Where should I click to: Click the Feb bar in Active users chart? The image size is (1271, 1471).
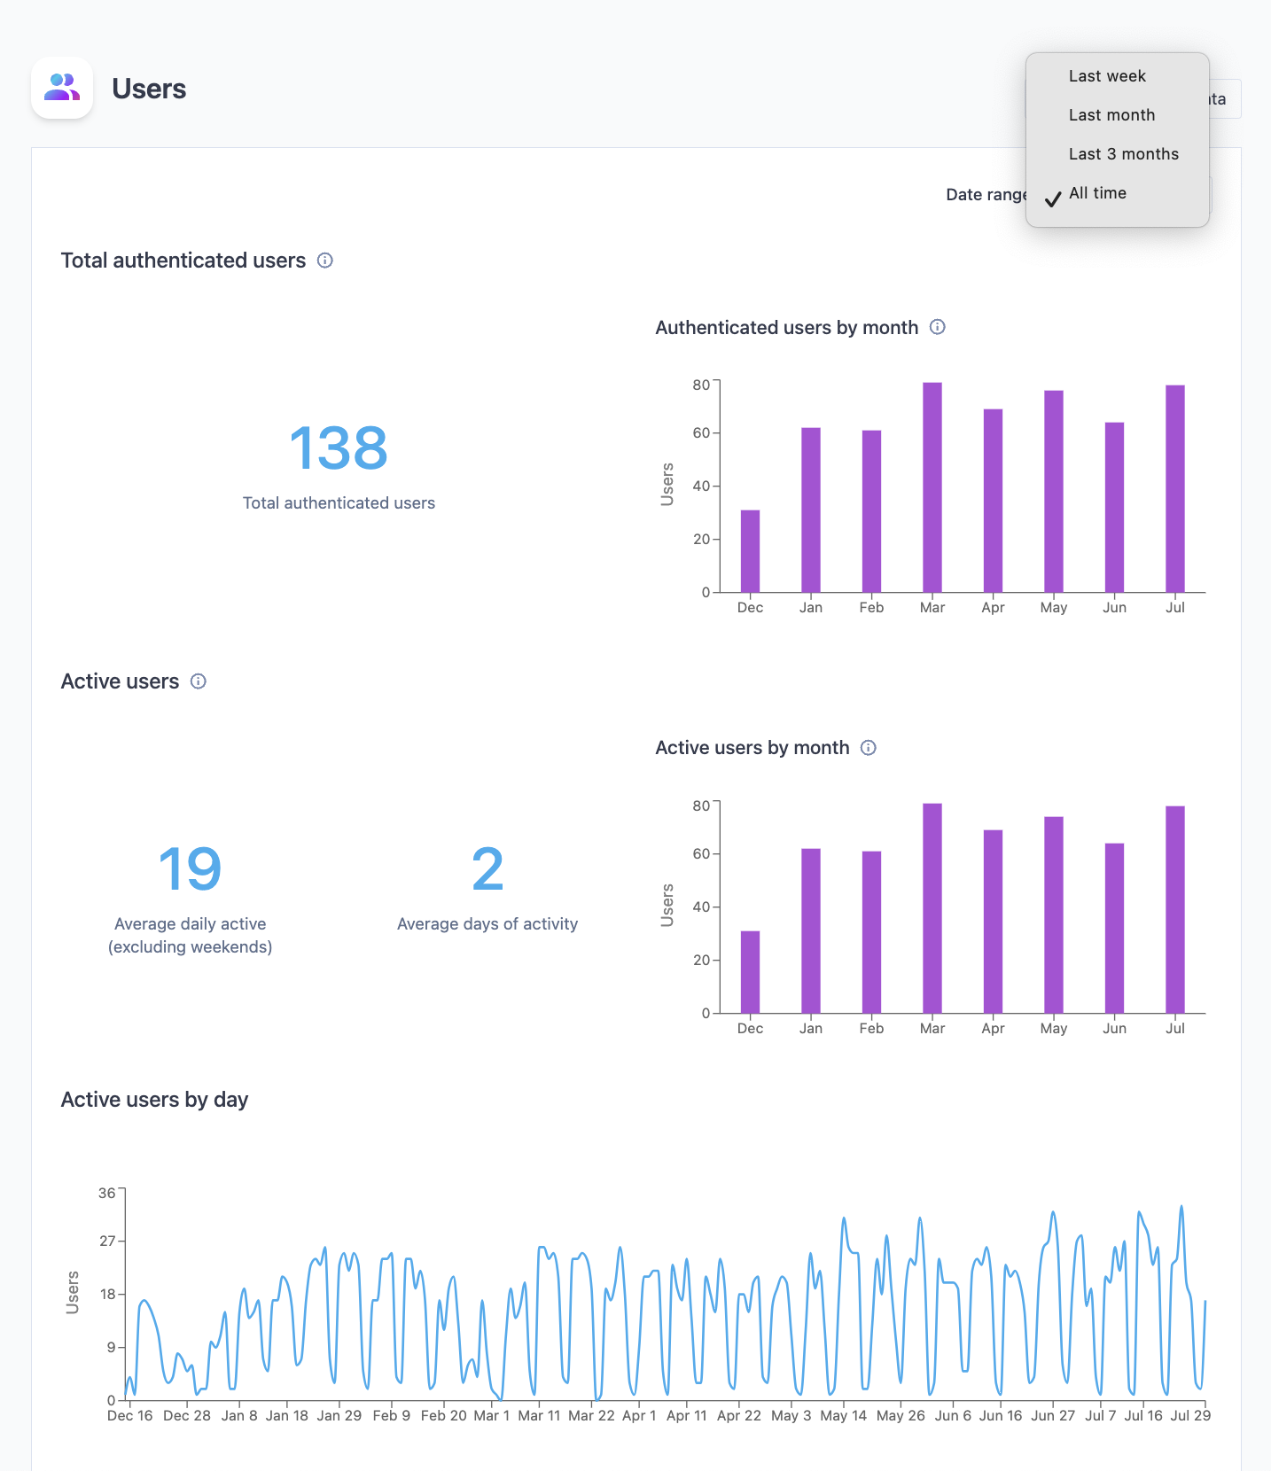coord(871,932)
